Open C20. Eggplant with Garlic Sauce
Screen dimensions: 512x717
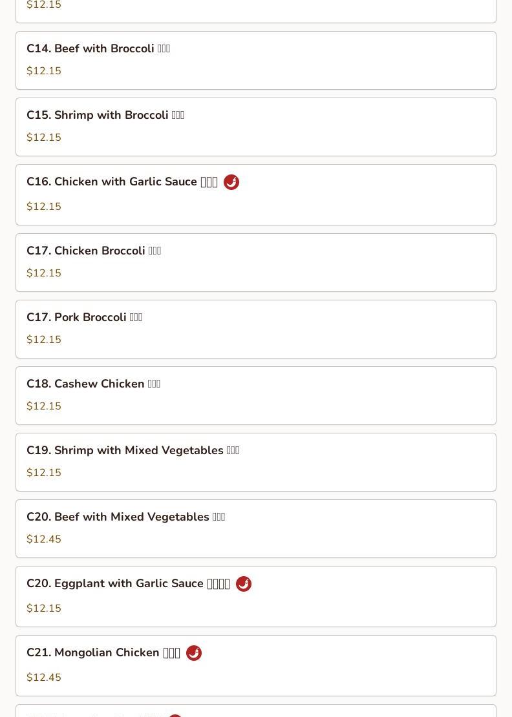pos(128,584)
